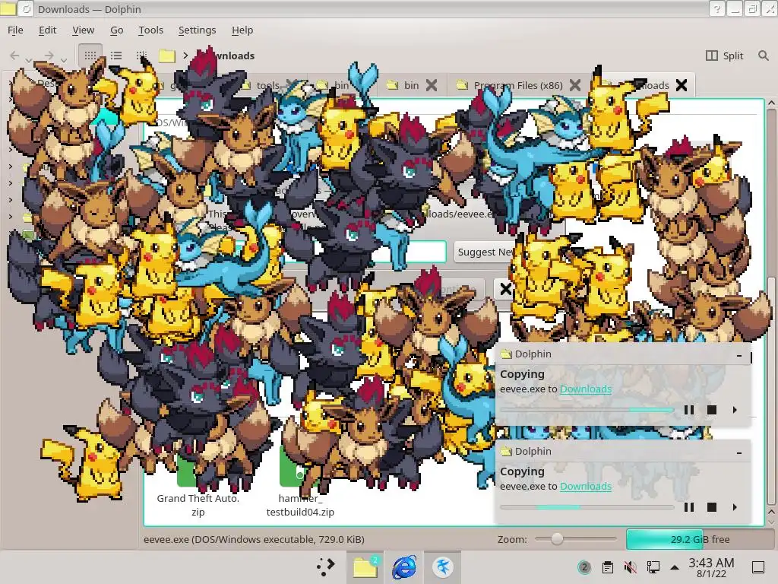Open the Go menu

[x=116, y=30]
